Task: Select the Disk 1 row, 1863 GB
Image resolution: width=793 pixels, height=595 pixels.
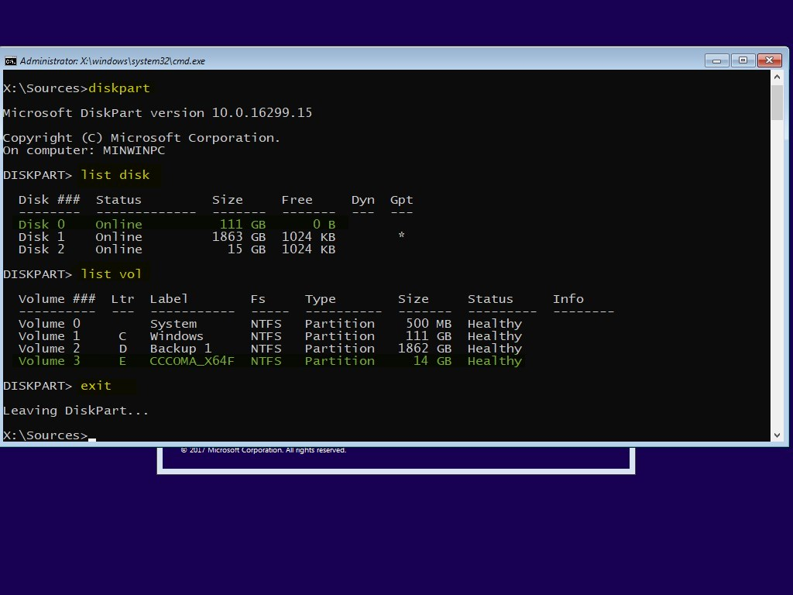Action: click(177, 237)
